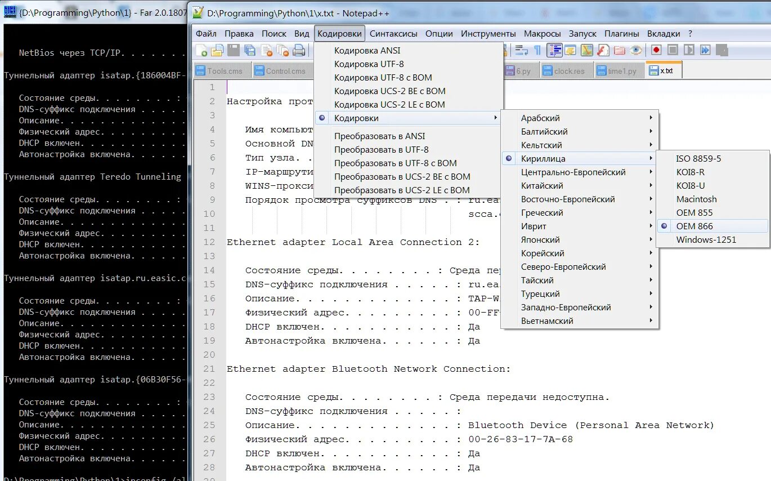Click the Notepad++ title bar icon
The width and height of the screenshot is (771, 481).
click(198, 12)
